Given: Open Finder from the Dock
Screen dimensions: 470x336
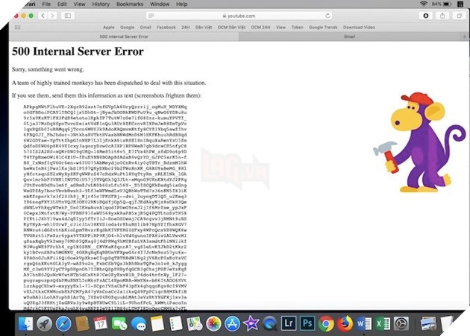Looking at the screenshot, I should pos(25,324).
